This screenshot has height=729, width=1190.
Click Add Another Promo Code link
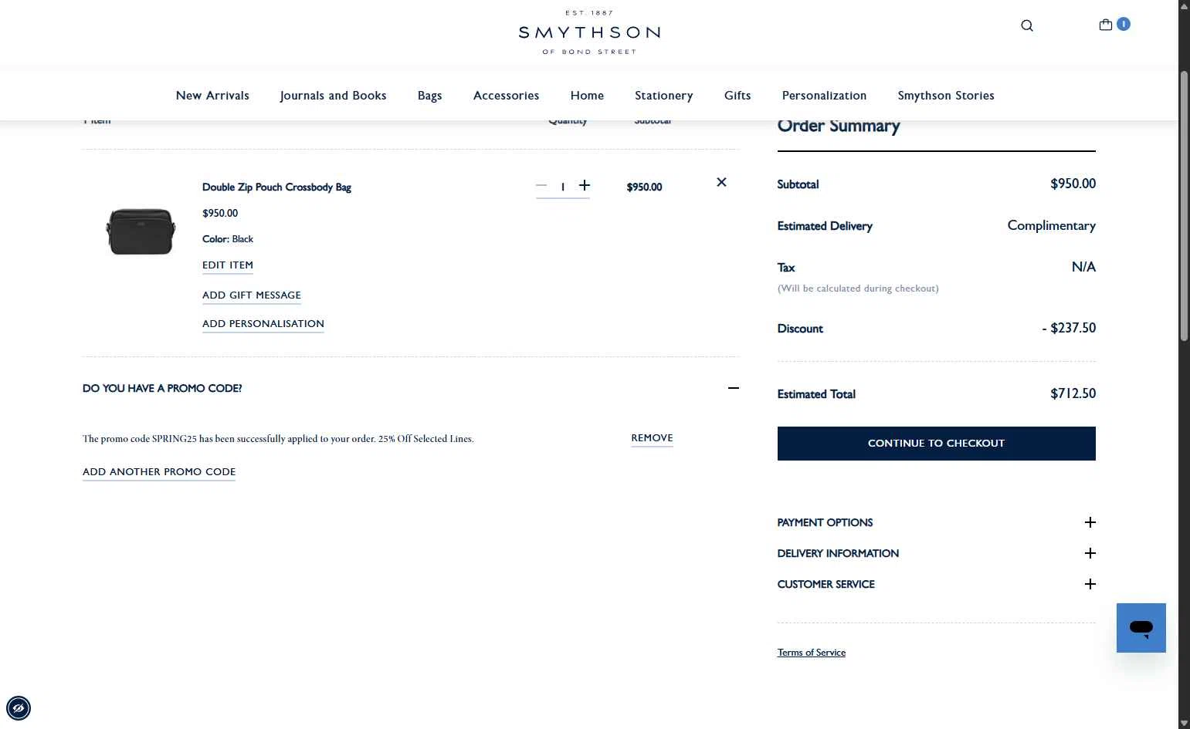(159, 471)
